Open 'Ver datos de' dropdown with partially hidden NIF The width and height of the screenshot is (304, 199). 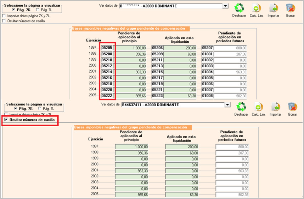pos(225,6)
